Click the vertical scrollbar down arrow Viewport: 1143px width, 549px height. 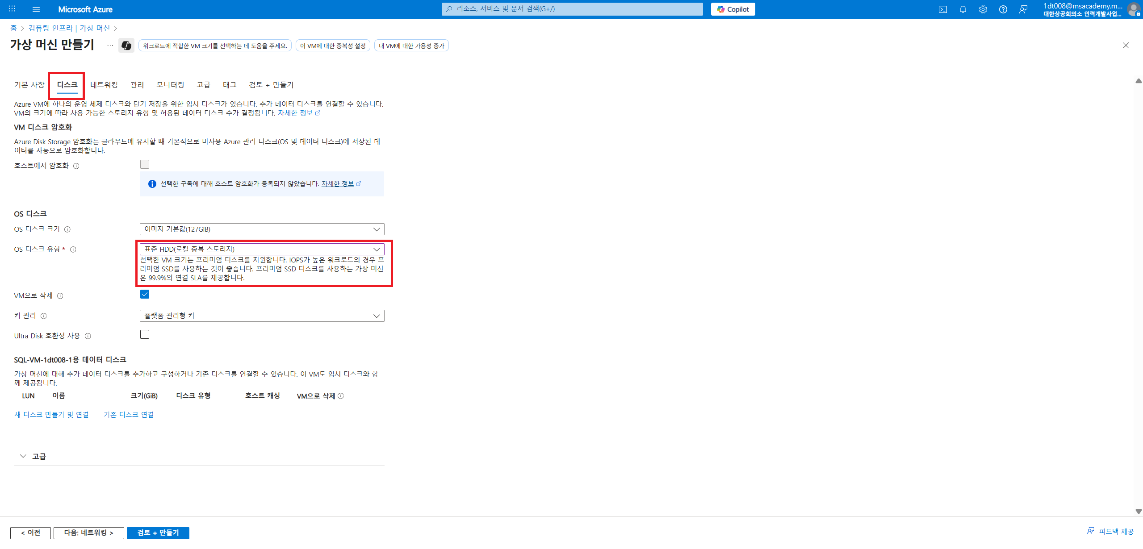coord(1139,512)
